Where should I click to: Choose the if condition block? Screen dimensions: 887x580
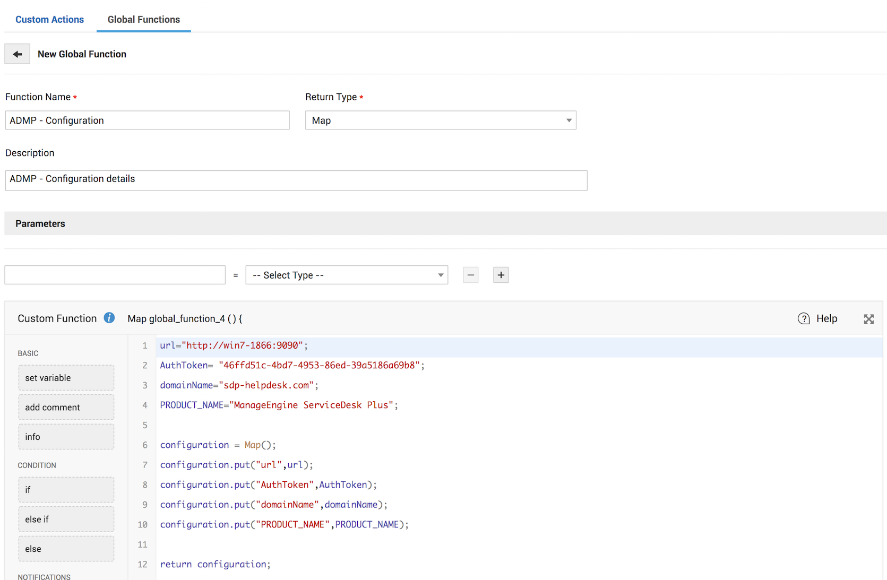click(66, 490)
